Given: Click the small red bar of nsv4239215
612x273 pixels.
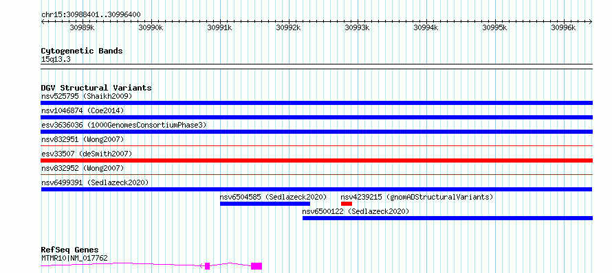Looking at the screenshot, I should 347,204.
